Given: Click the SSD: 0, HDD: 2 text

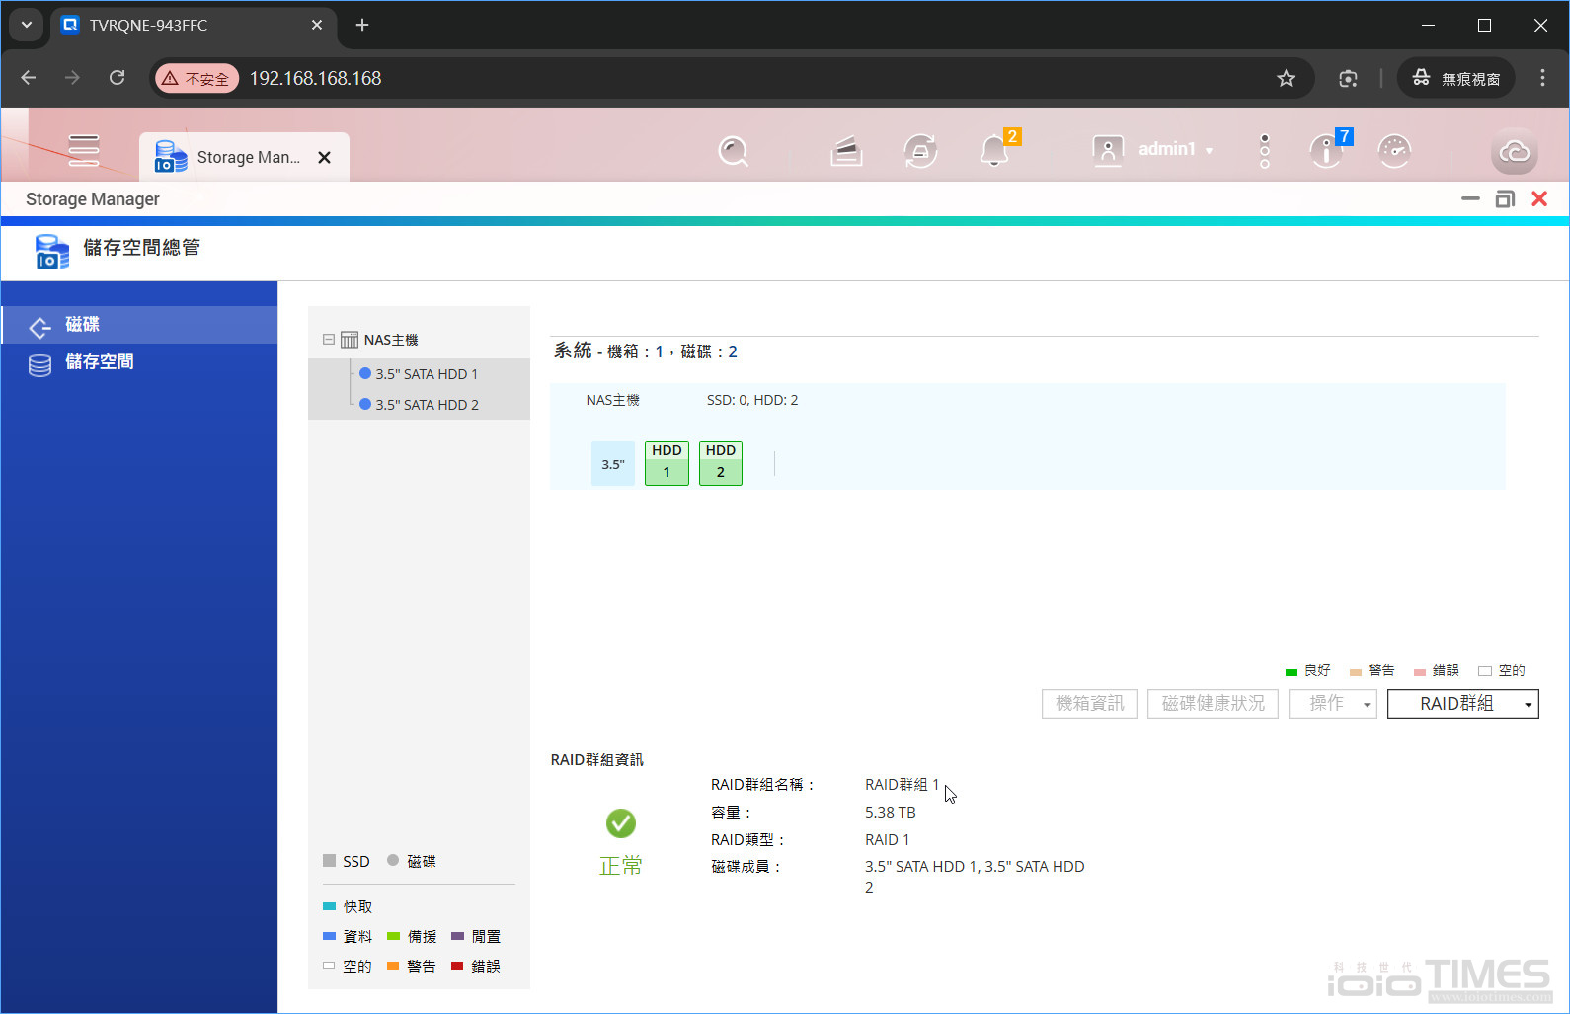Looking at the screenshot, I should [x=752, y=400].
